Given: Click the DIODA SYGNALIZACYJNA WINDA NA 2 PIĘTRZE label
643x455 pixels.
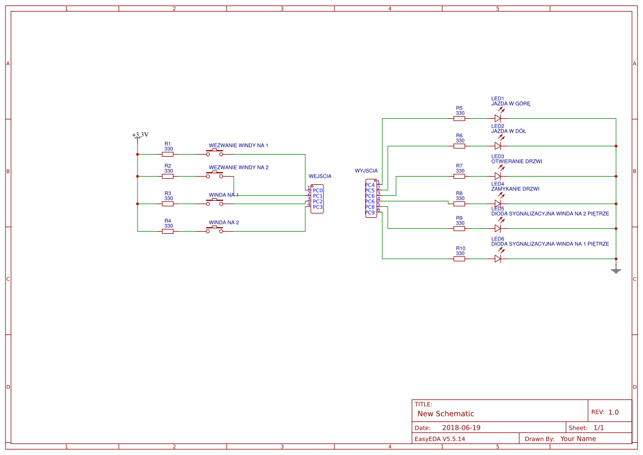Looking at the screenshot, I should 551,214.
